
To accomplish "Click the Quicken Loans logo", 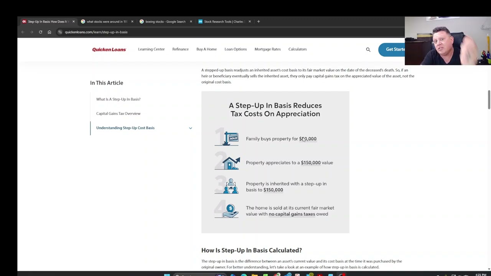I will [109, 49].
